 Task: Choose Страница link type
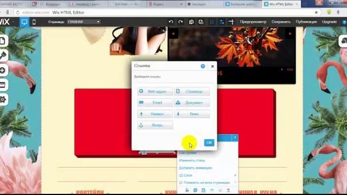192,92
